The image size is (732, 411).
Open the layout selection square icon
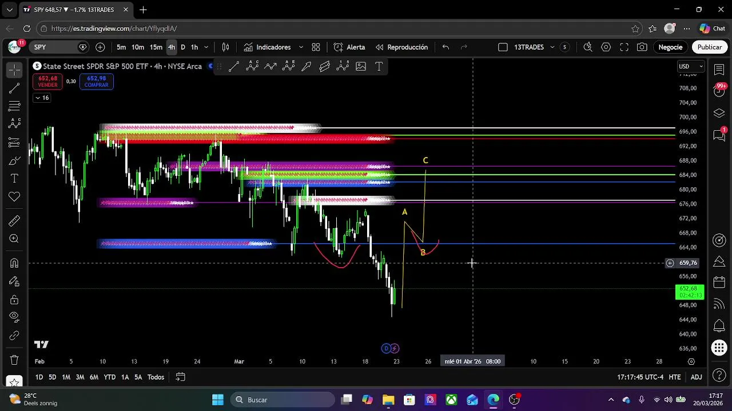tap(503, 47)
